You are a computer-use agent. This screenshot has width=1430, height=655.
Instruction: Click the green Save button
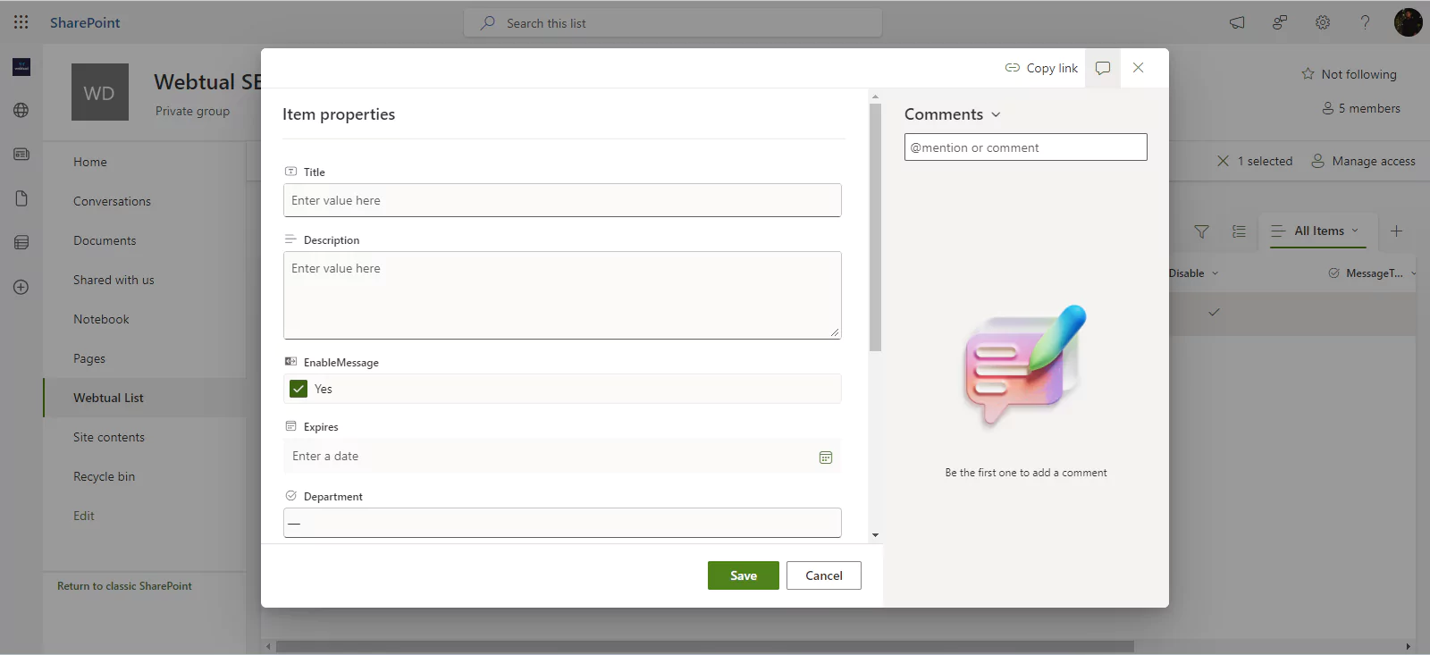[x=743, y=575]
